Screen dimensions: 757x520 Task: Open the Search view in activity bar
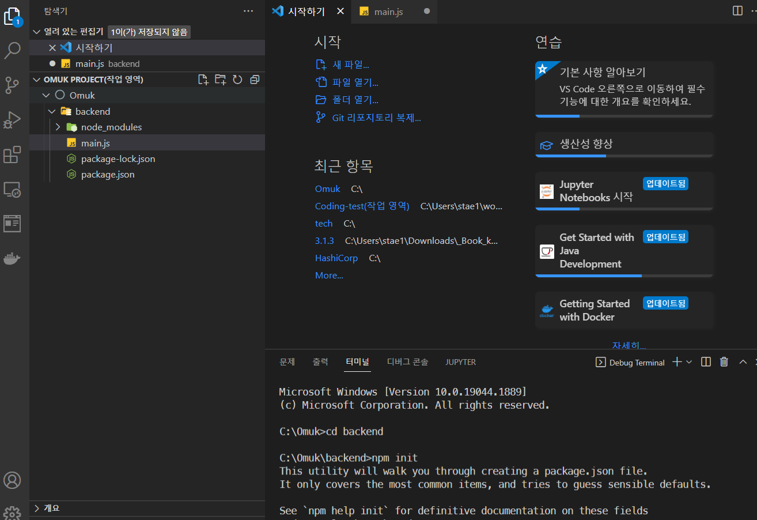click(x=13, y=51)
